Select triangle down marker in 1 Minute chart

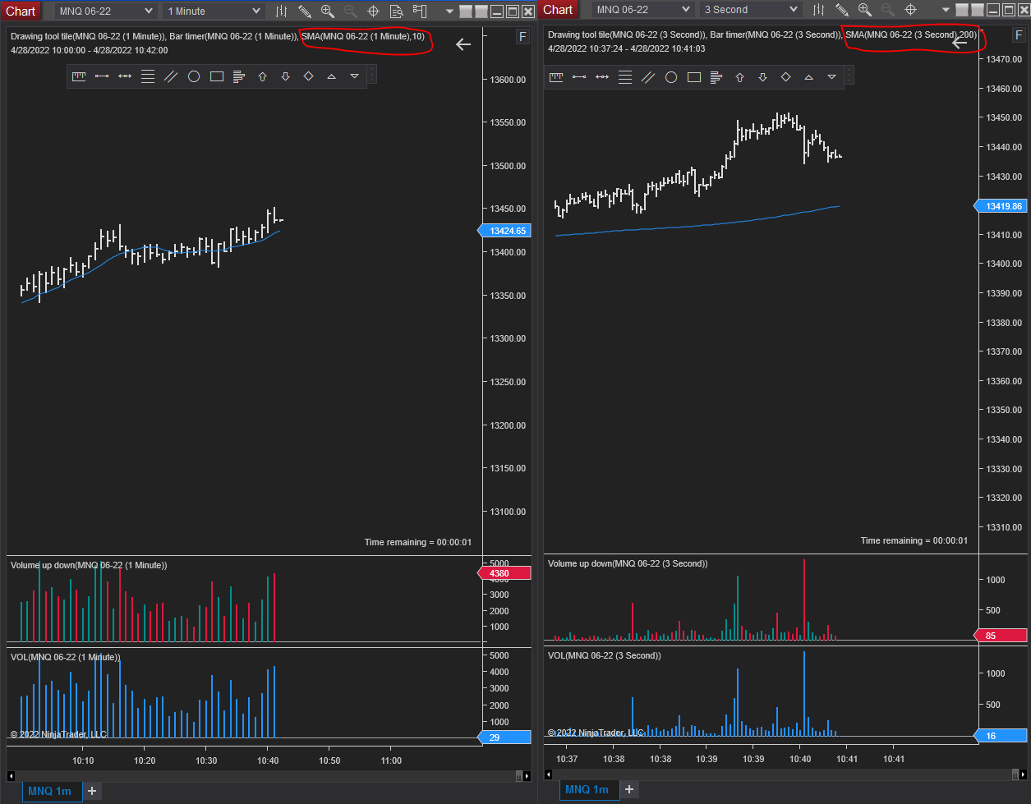(355, 76)
